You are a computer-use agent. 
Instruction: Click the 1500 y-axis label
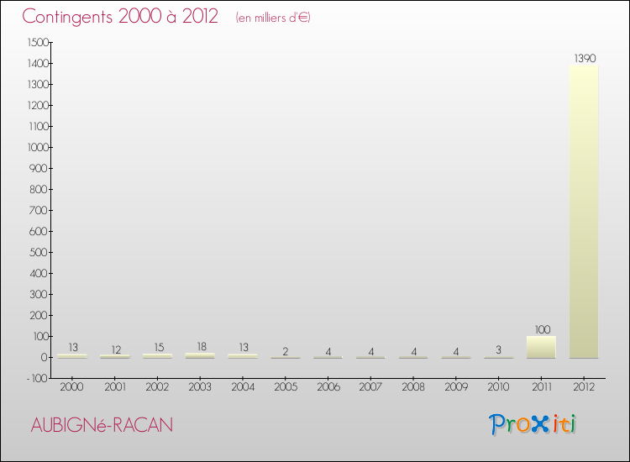[x=38, y=42]
